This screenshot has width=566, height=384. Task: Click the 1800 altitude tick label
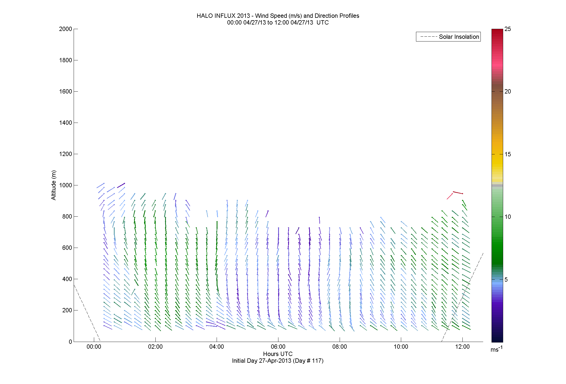click(66, 60)
